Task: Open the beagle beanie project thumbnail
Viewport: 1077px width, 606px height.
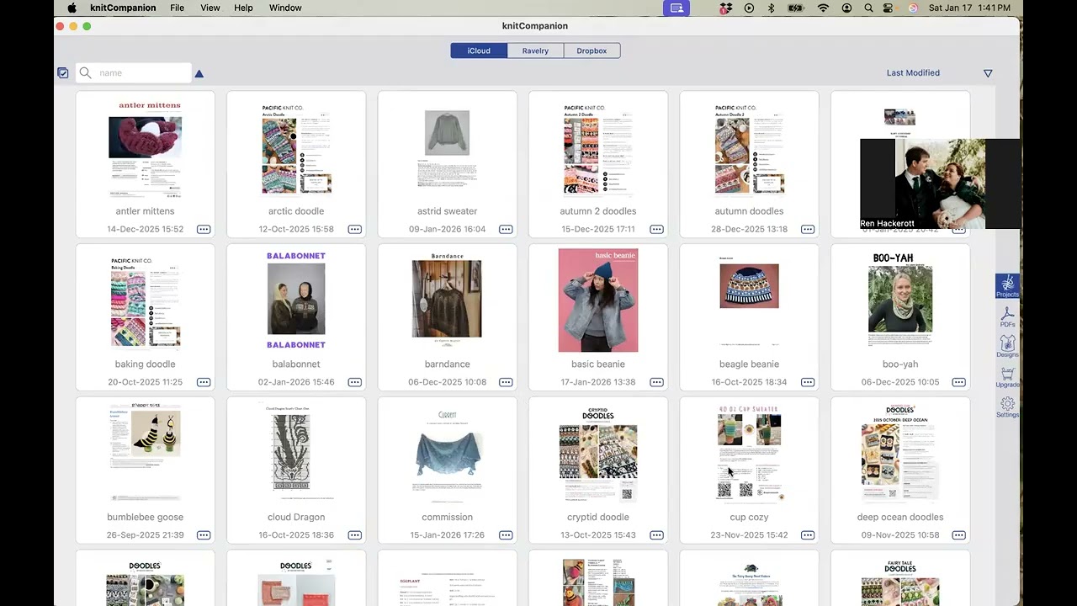Action: [749, 300]
